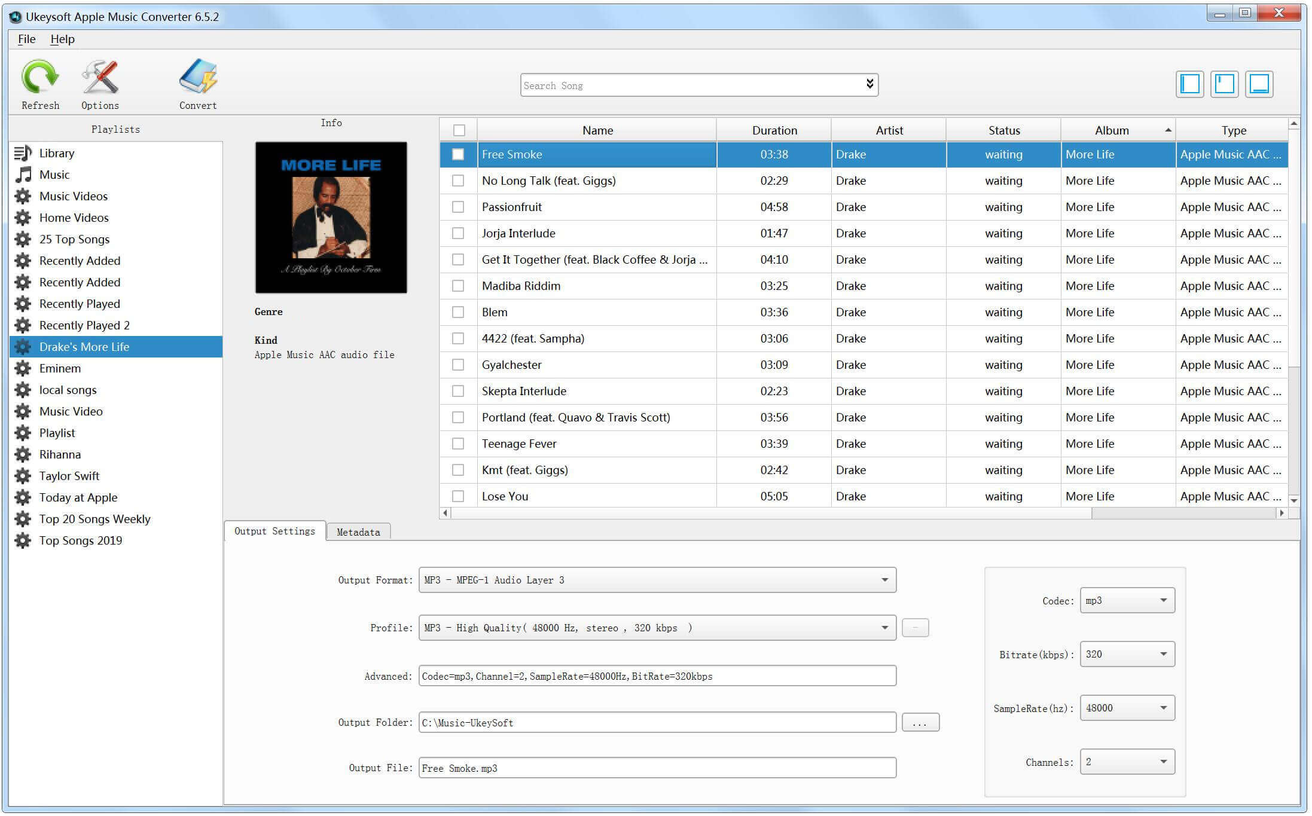The image size is (1312, 816).
Task: Expand the Output Format dropdown
Action: pyautogui.click(x=883, y=579)
